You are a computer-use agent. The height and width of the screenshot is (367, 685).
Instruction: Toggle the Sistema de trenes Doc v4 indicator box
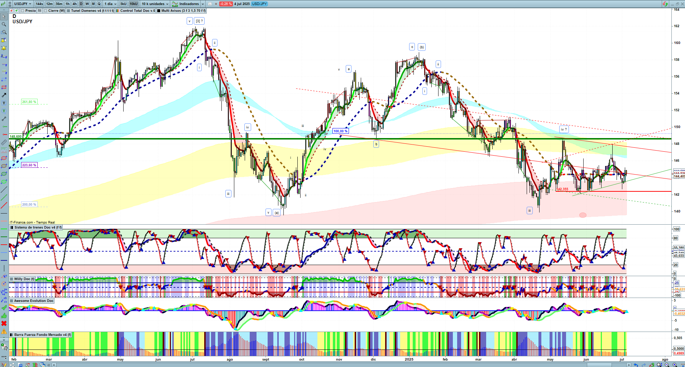(x=12, y=227)
